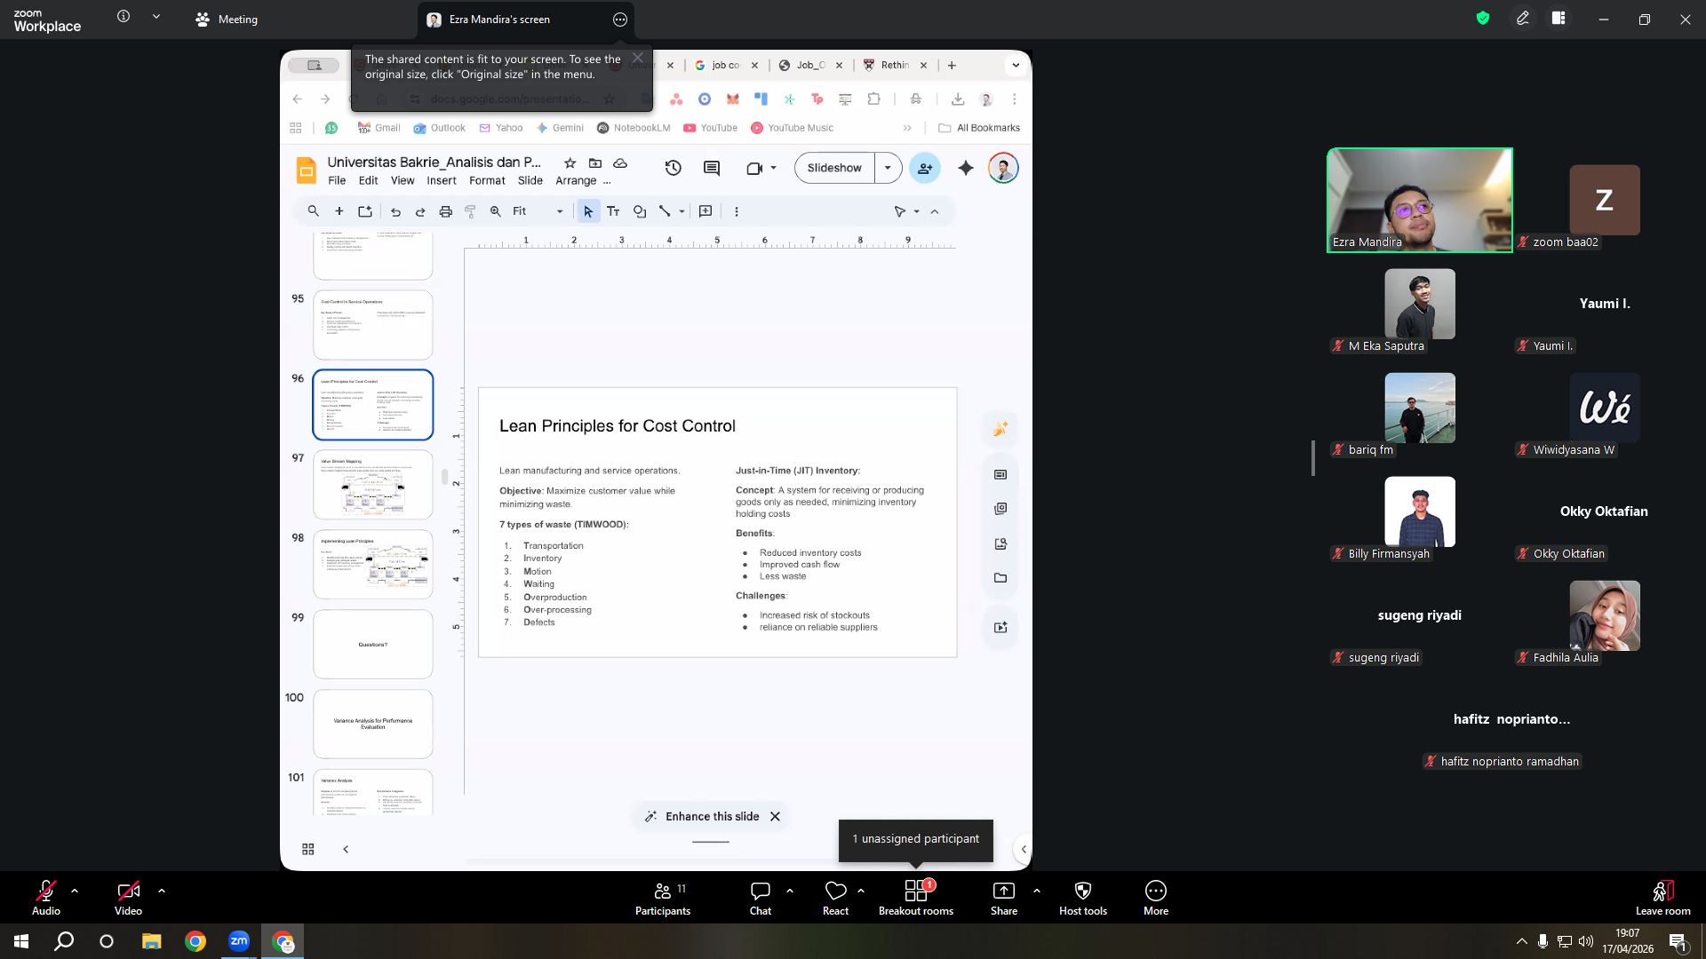Toggle Zoom Audio mute
Viewport: 1706px width, 959px height.
(46, 898)
